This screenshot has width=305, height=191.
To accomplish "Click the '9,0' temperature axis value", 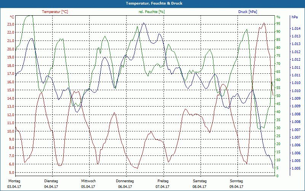I will [11, 139].
